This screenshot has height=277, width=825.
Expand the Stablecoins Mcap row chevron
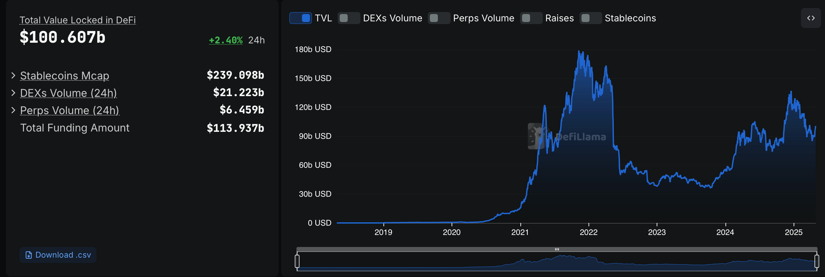13,75
